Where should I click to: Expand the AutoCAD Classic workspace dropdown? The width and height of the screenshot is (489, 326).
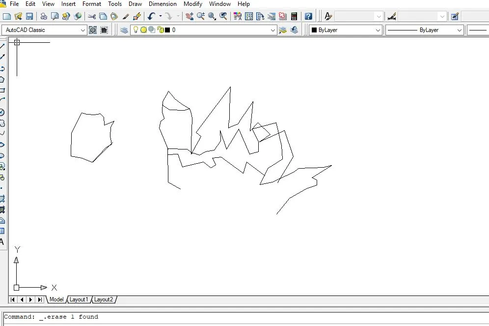(82, 30)
